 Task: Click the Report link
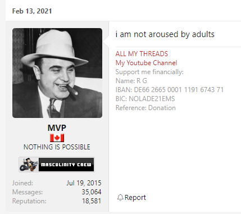coord(135,198)
